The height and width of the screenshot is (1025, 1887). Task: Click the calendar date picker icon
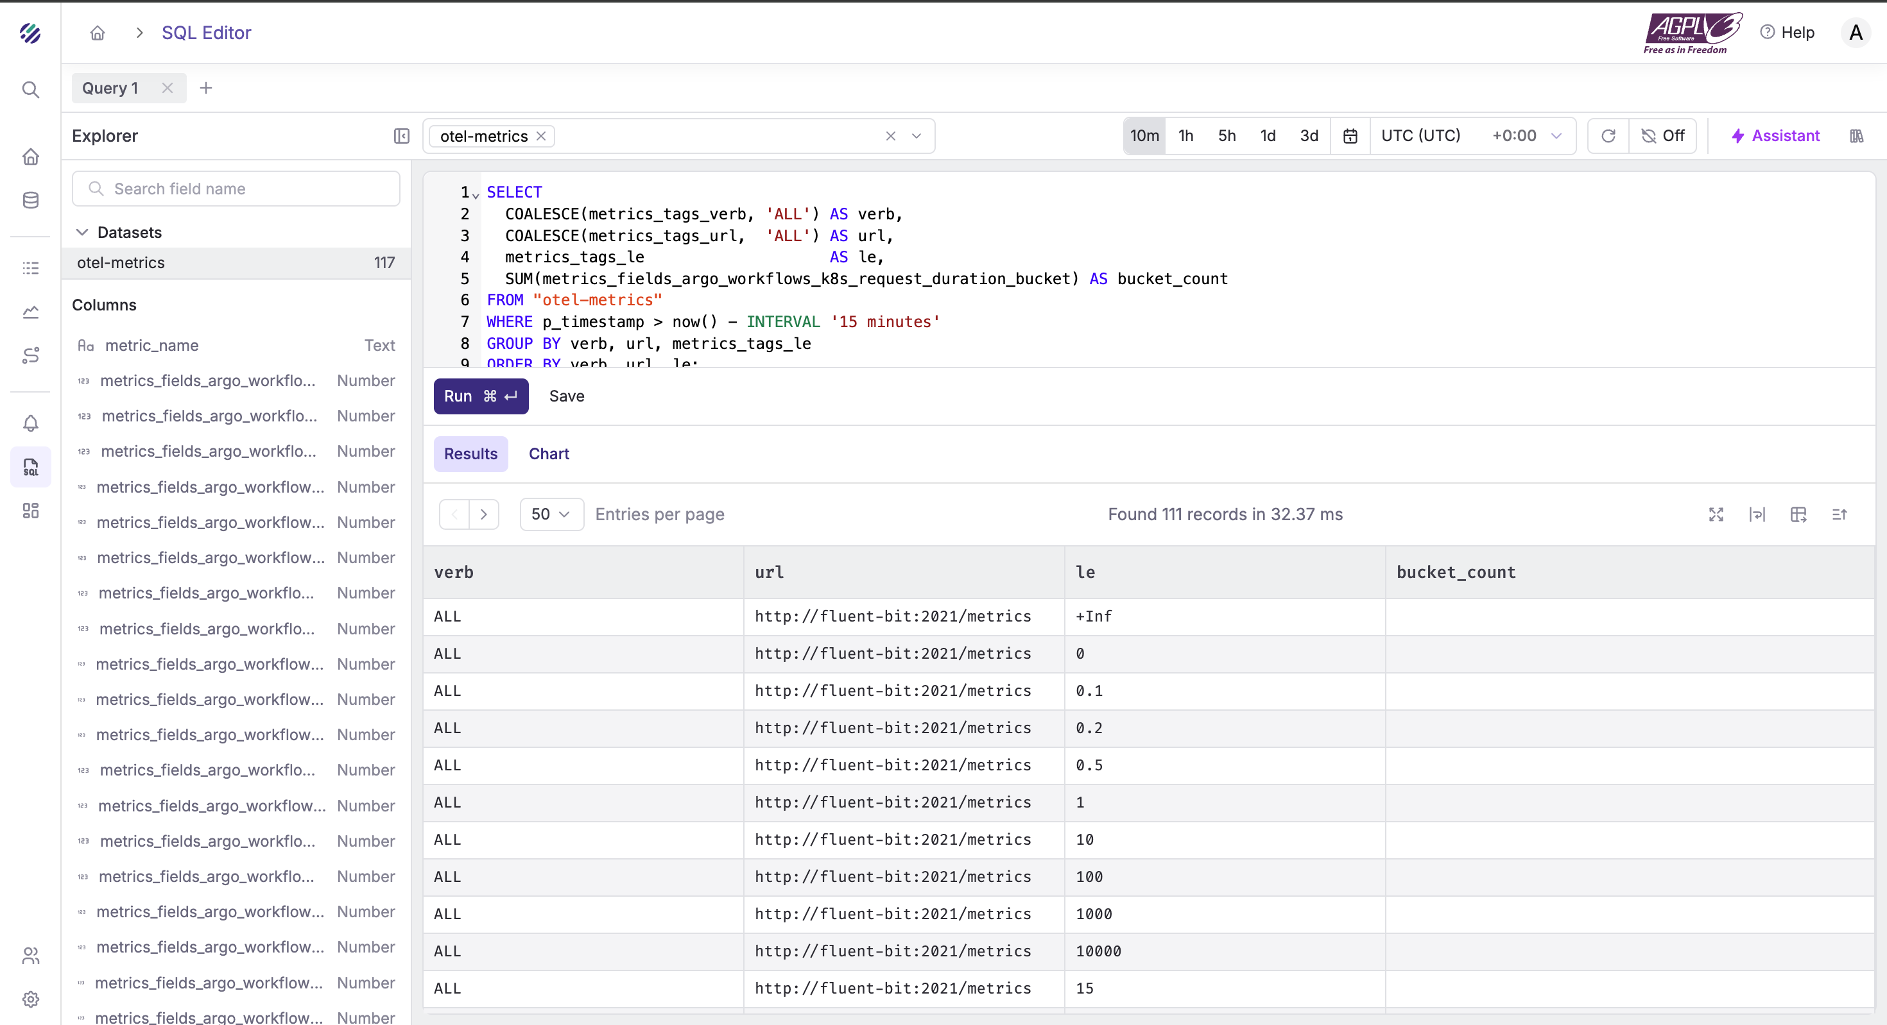point(1350,136)
